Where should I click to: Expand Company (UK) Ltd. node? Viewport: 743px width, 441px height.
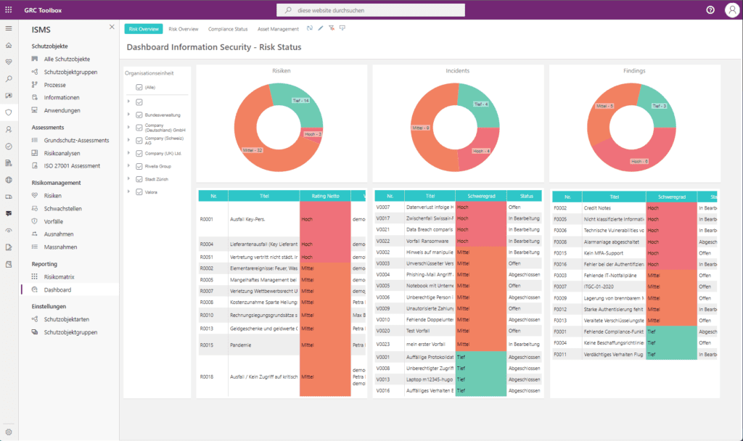[128, 152]
